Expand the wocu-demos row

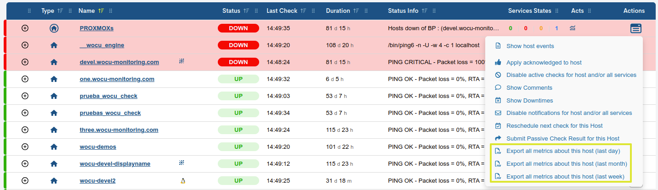tap(25, 147)
